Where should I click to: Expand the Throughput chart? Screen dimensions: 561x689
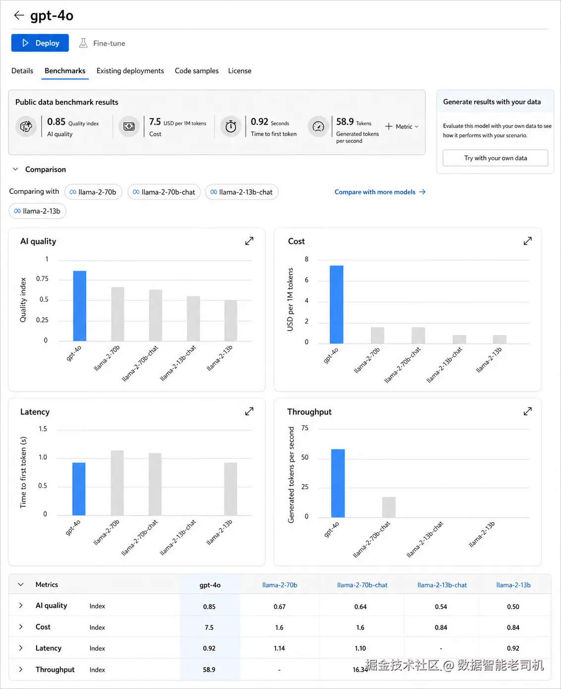(x=528, y=411)
